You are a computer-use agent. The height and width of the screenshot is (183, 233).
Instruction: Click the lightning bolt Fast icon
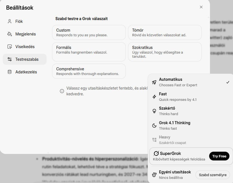point(154,97)
